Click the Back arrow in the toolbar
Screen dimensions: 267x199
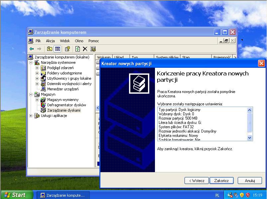coord(32,49)
